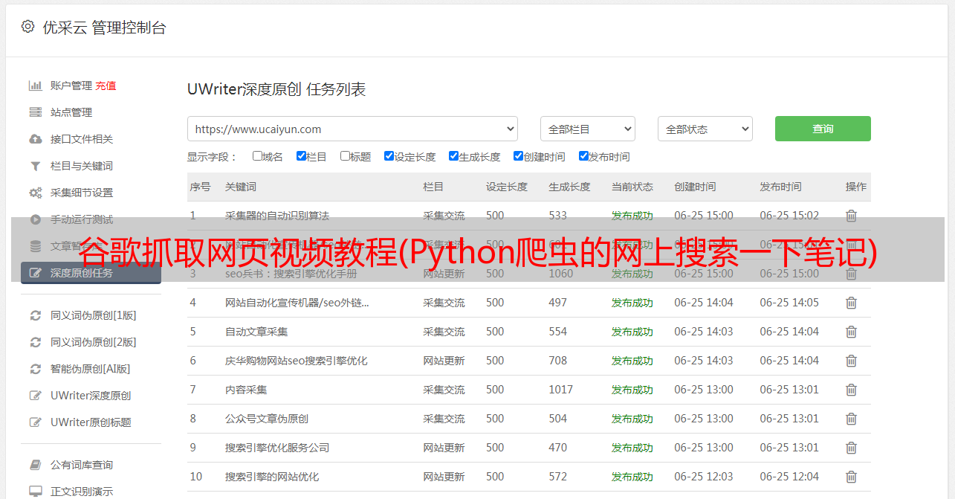Click the 栏目与关键词 filter icon

(x=35, y=166)
